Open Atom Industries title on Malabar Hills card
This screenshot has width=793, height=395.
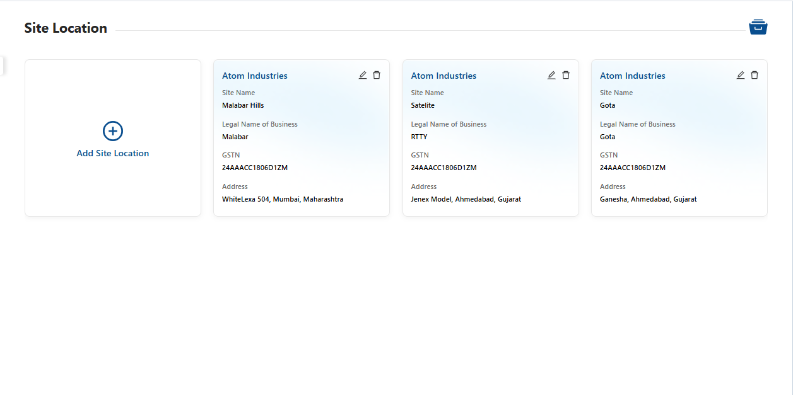[x=255, y=76]
